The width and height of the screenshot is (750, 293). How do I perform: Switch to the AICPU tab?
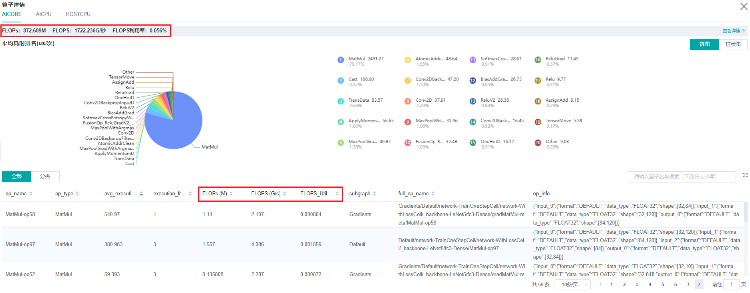(44, 14)
